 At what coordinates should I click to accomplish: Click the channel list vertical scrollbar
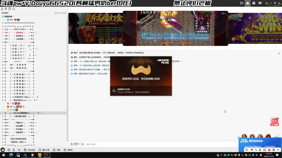click(67, 78)
